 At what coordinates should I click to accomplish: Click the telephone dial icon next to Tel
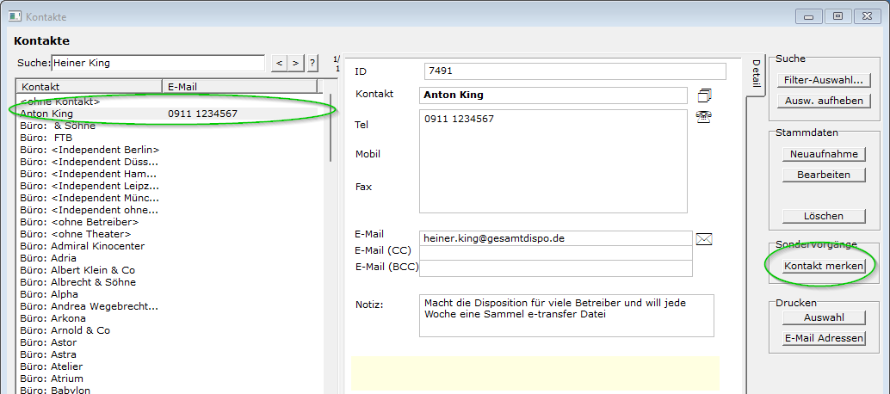pos(704,118)
